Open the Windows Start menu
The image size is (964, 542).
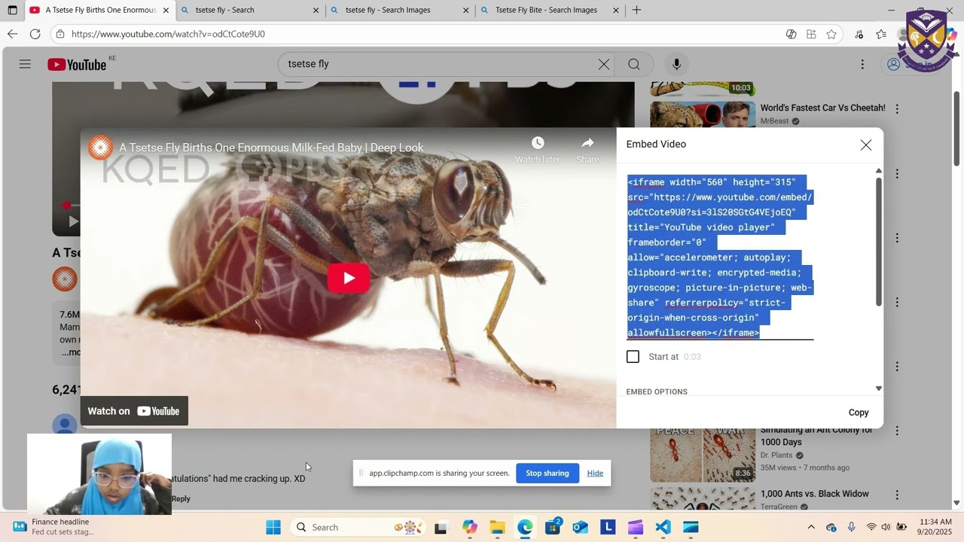coord(273,527)
